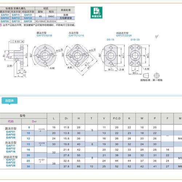Viewport: 182px width, 182px height.
Task: Select bore size 12 in DH7 column
Action: (28, 139)
